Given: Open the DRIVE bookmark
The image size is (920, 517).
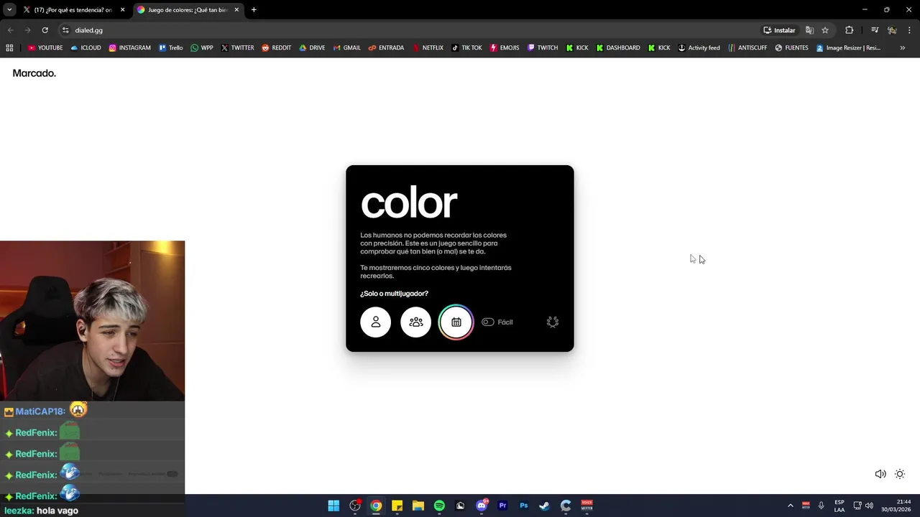Looking at the screenshot, I should 312,48.
